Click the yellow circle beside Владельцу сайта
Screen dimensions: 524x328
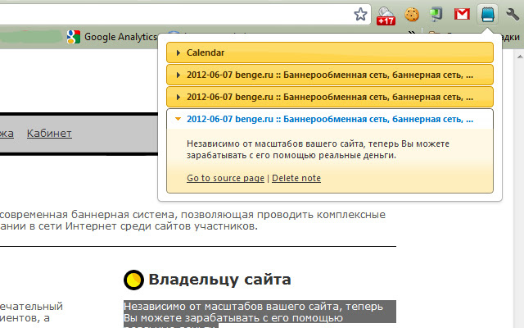point(133,280)
